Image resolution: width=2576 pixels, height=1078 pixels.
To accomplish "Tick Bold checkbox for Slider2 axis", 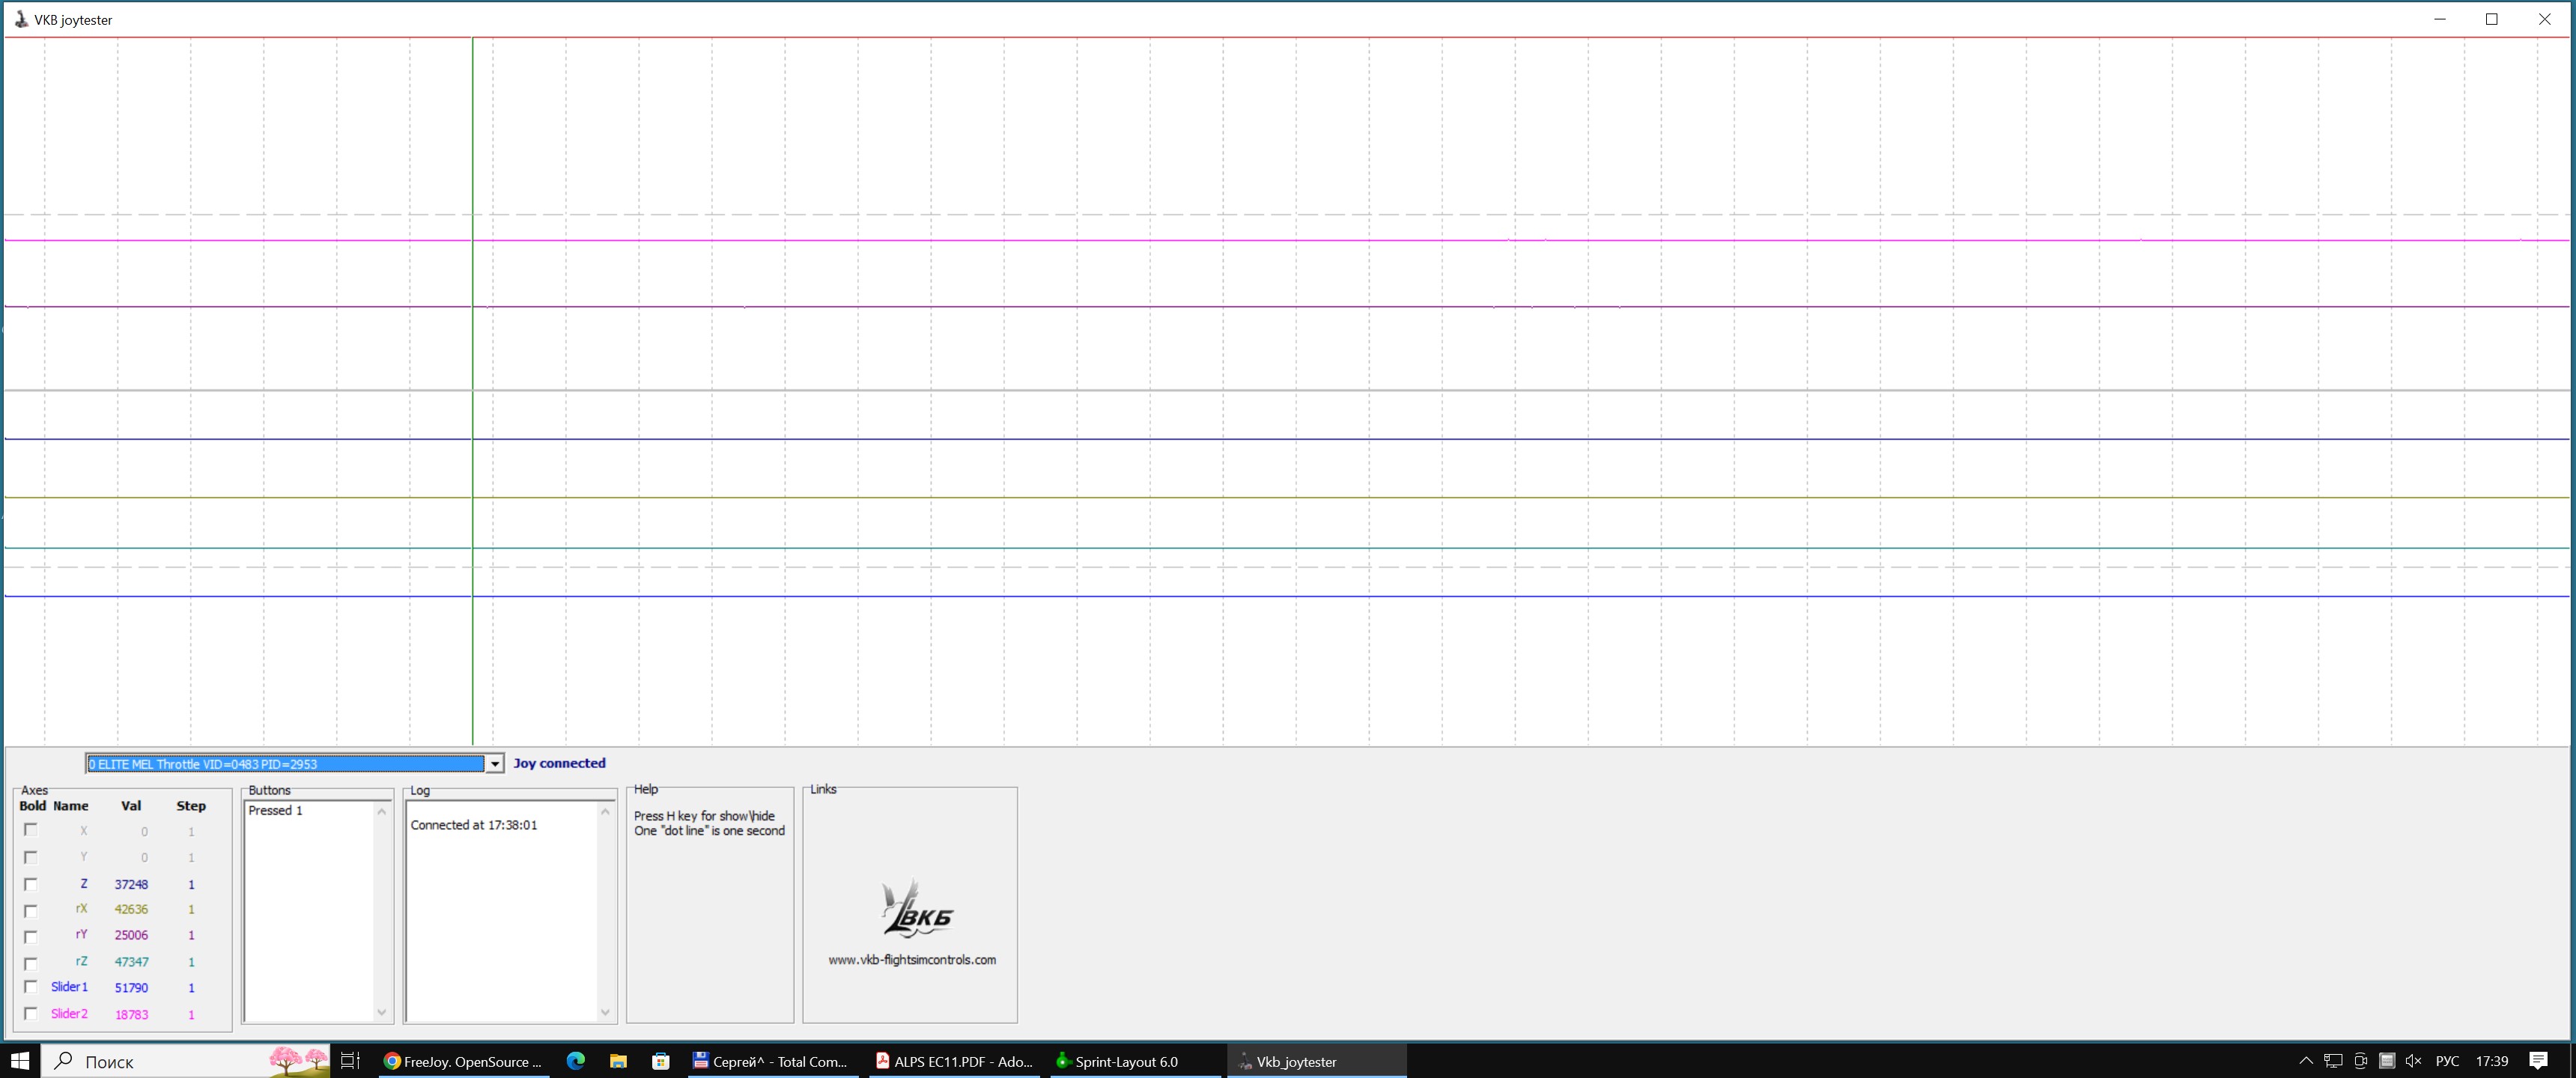I will click(x=31, y=1014).
